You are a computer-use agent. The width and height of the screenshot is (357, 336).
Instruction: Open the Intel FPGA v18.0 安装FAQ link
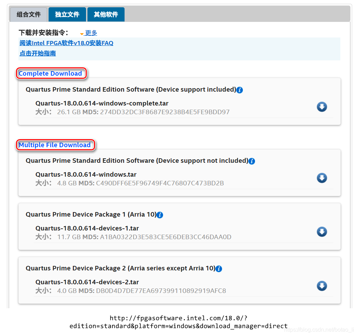click(x=66, y=43)
